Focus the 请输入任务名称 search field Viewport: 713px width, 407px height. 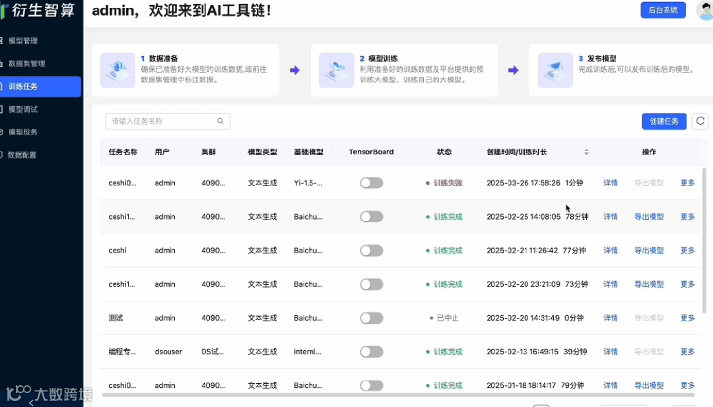(x=168, y=121)
